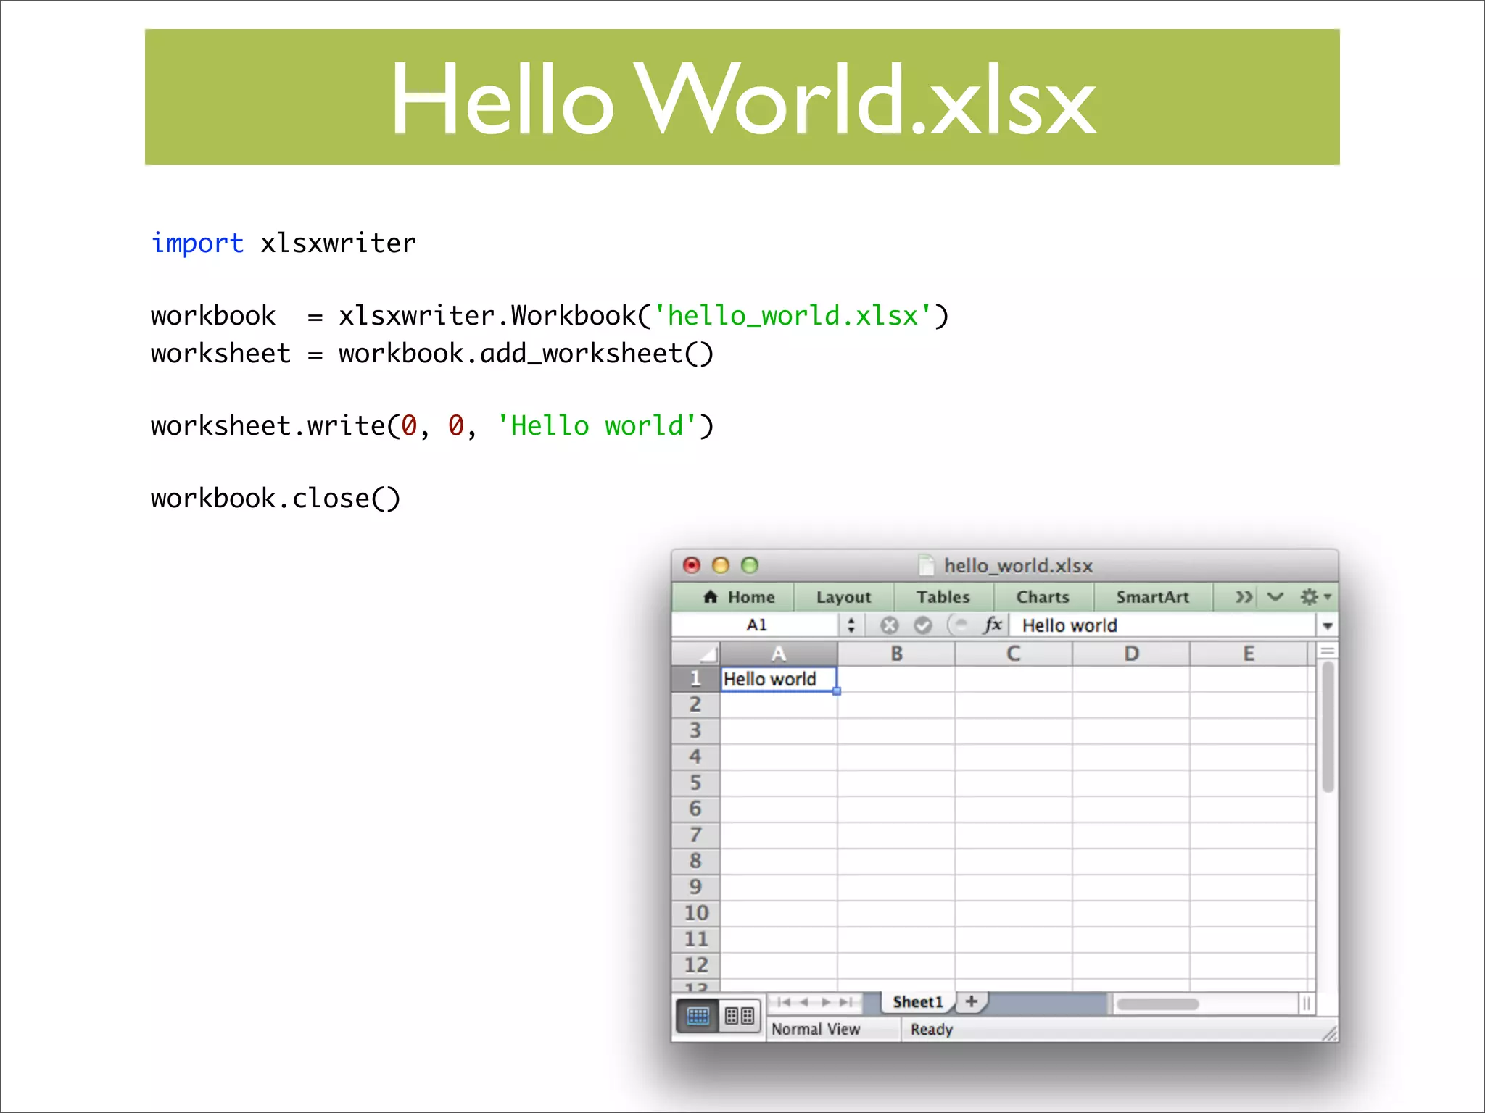
Task: Click cell A1 containing Hello world
Action: tap(779, 679)
